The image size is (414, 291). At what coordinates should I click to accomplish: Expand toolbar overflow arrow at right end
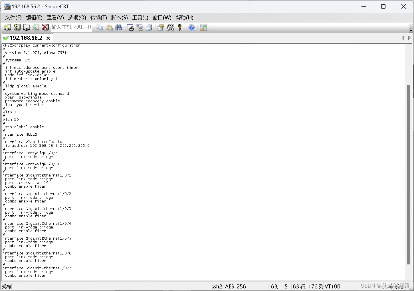tap(411, 30)
